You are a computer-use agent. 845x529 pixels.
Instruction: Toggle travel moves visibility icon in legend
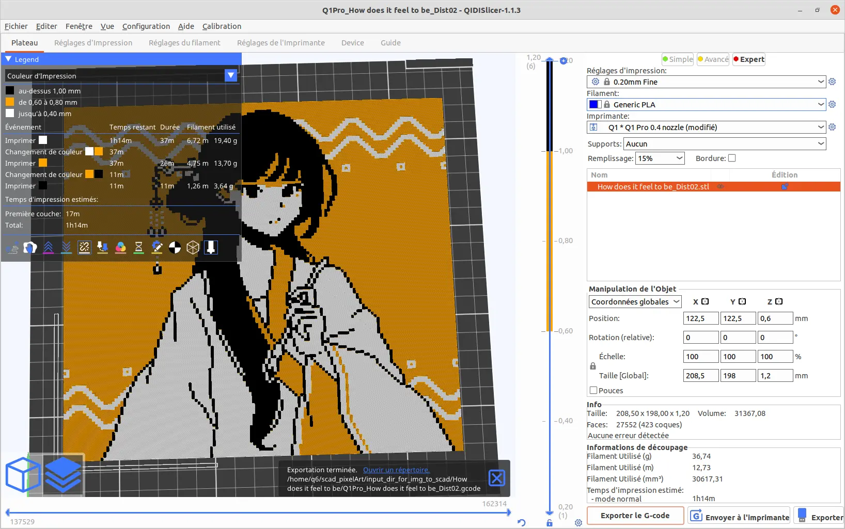click(12, 248)
